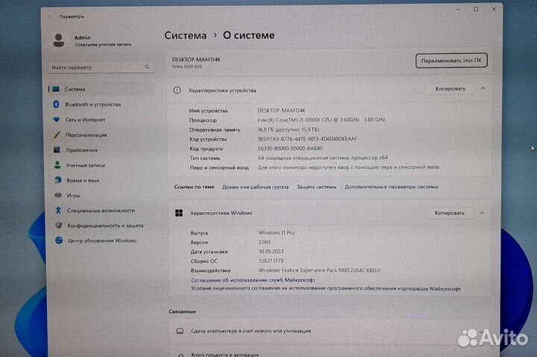This screenshot has height=357, width=537.
Task: Collapse the Характеристики Windows section
Action: click(x=482, y=213)
